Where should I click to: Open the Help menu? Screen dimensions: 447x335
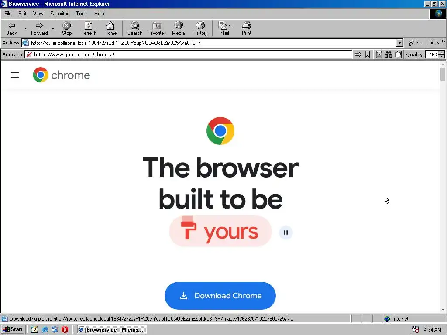tap(99, 14)
